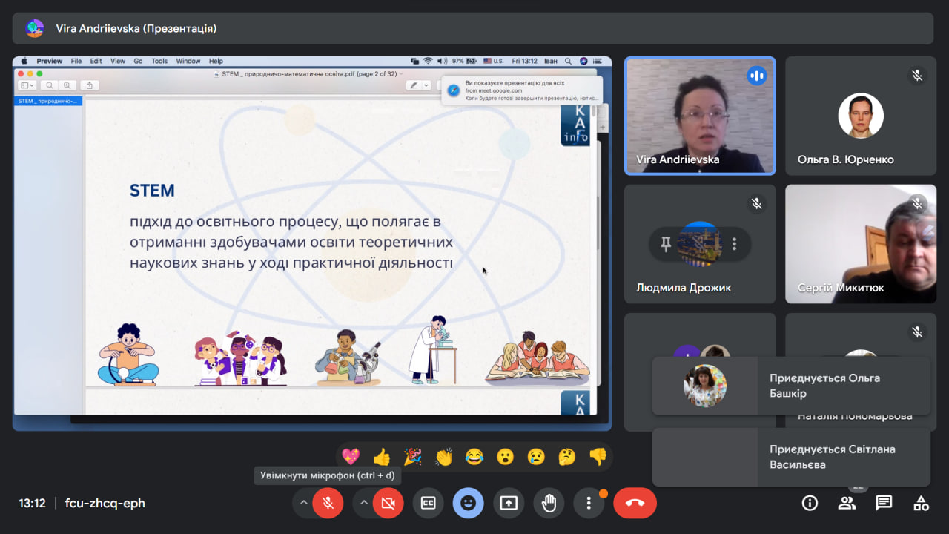Send thumbs up reaction

point(382,457)
